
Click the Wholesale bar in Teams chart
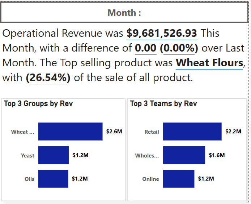(184, 155)
